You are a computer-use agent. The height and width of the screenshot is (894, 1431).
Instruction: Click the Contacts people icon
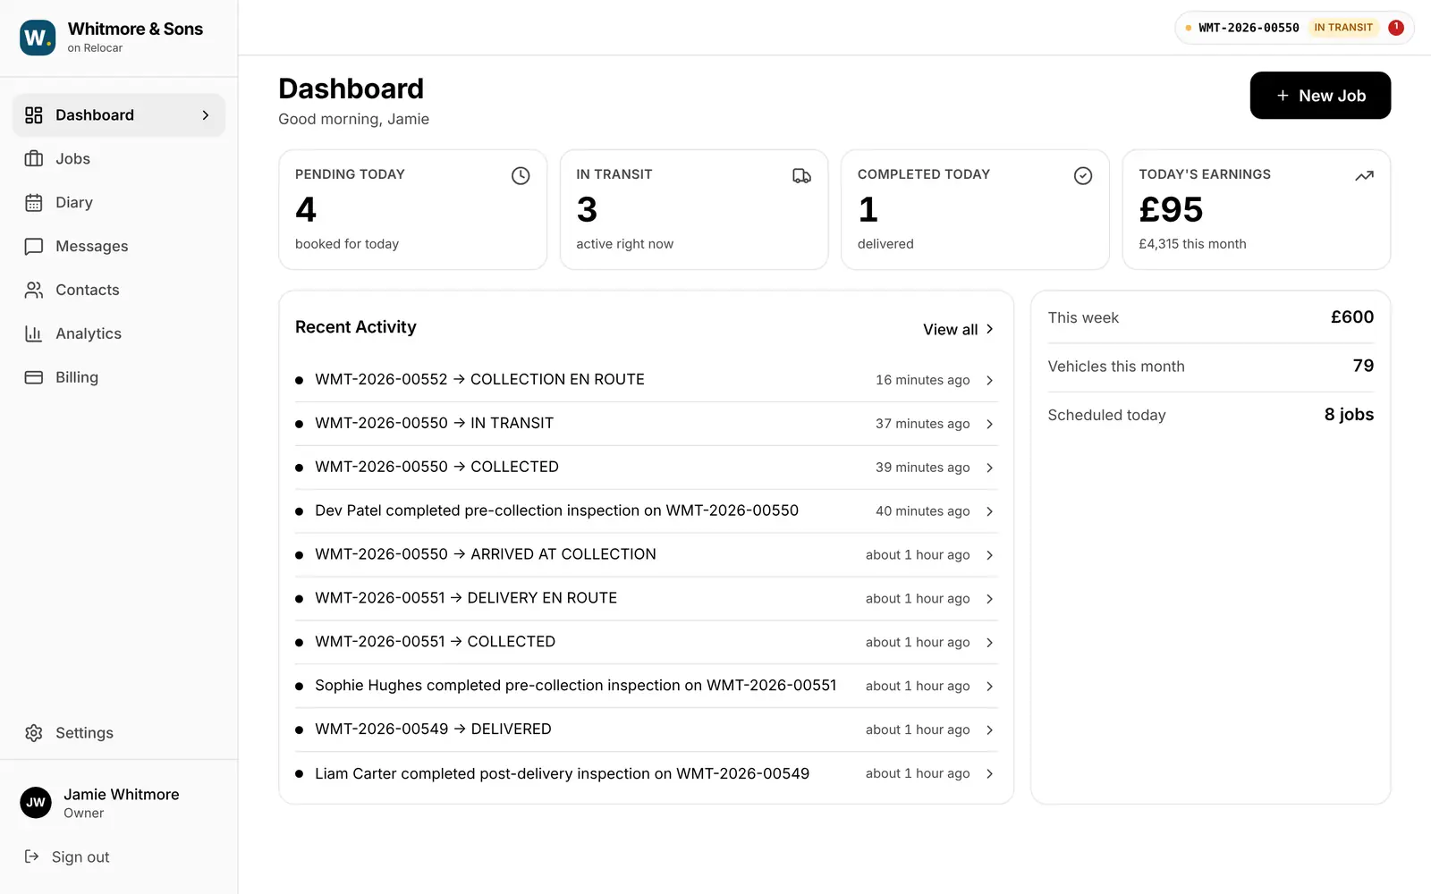34,291
